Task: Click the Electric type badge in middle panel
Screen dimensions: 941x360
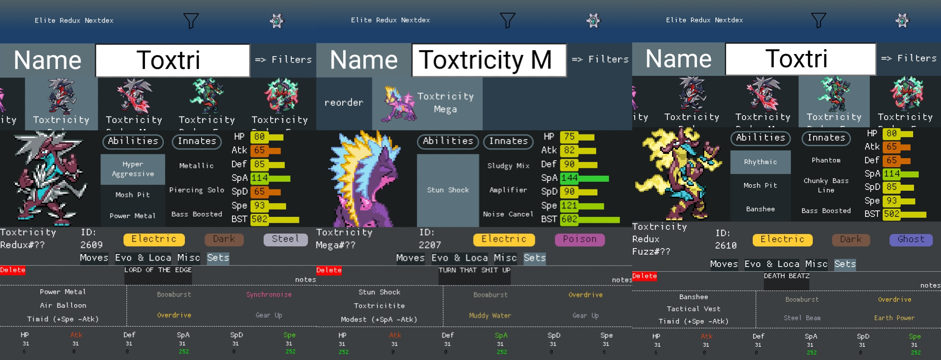Action: pos(504,240)
